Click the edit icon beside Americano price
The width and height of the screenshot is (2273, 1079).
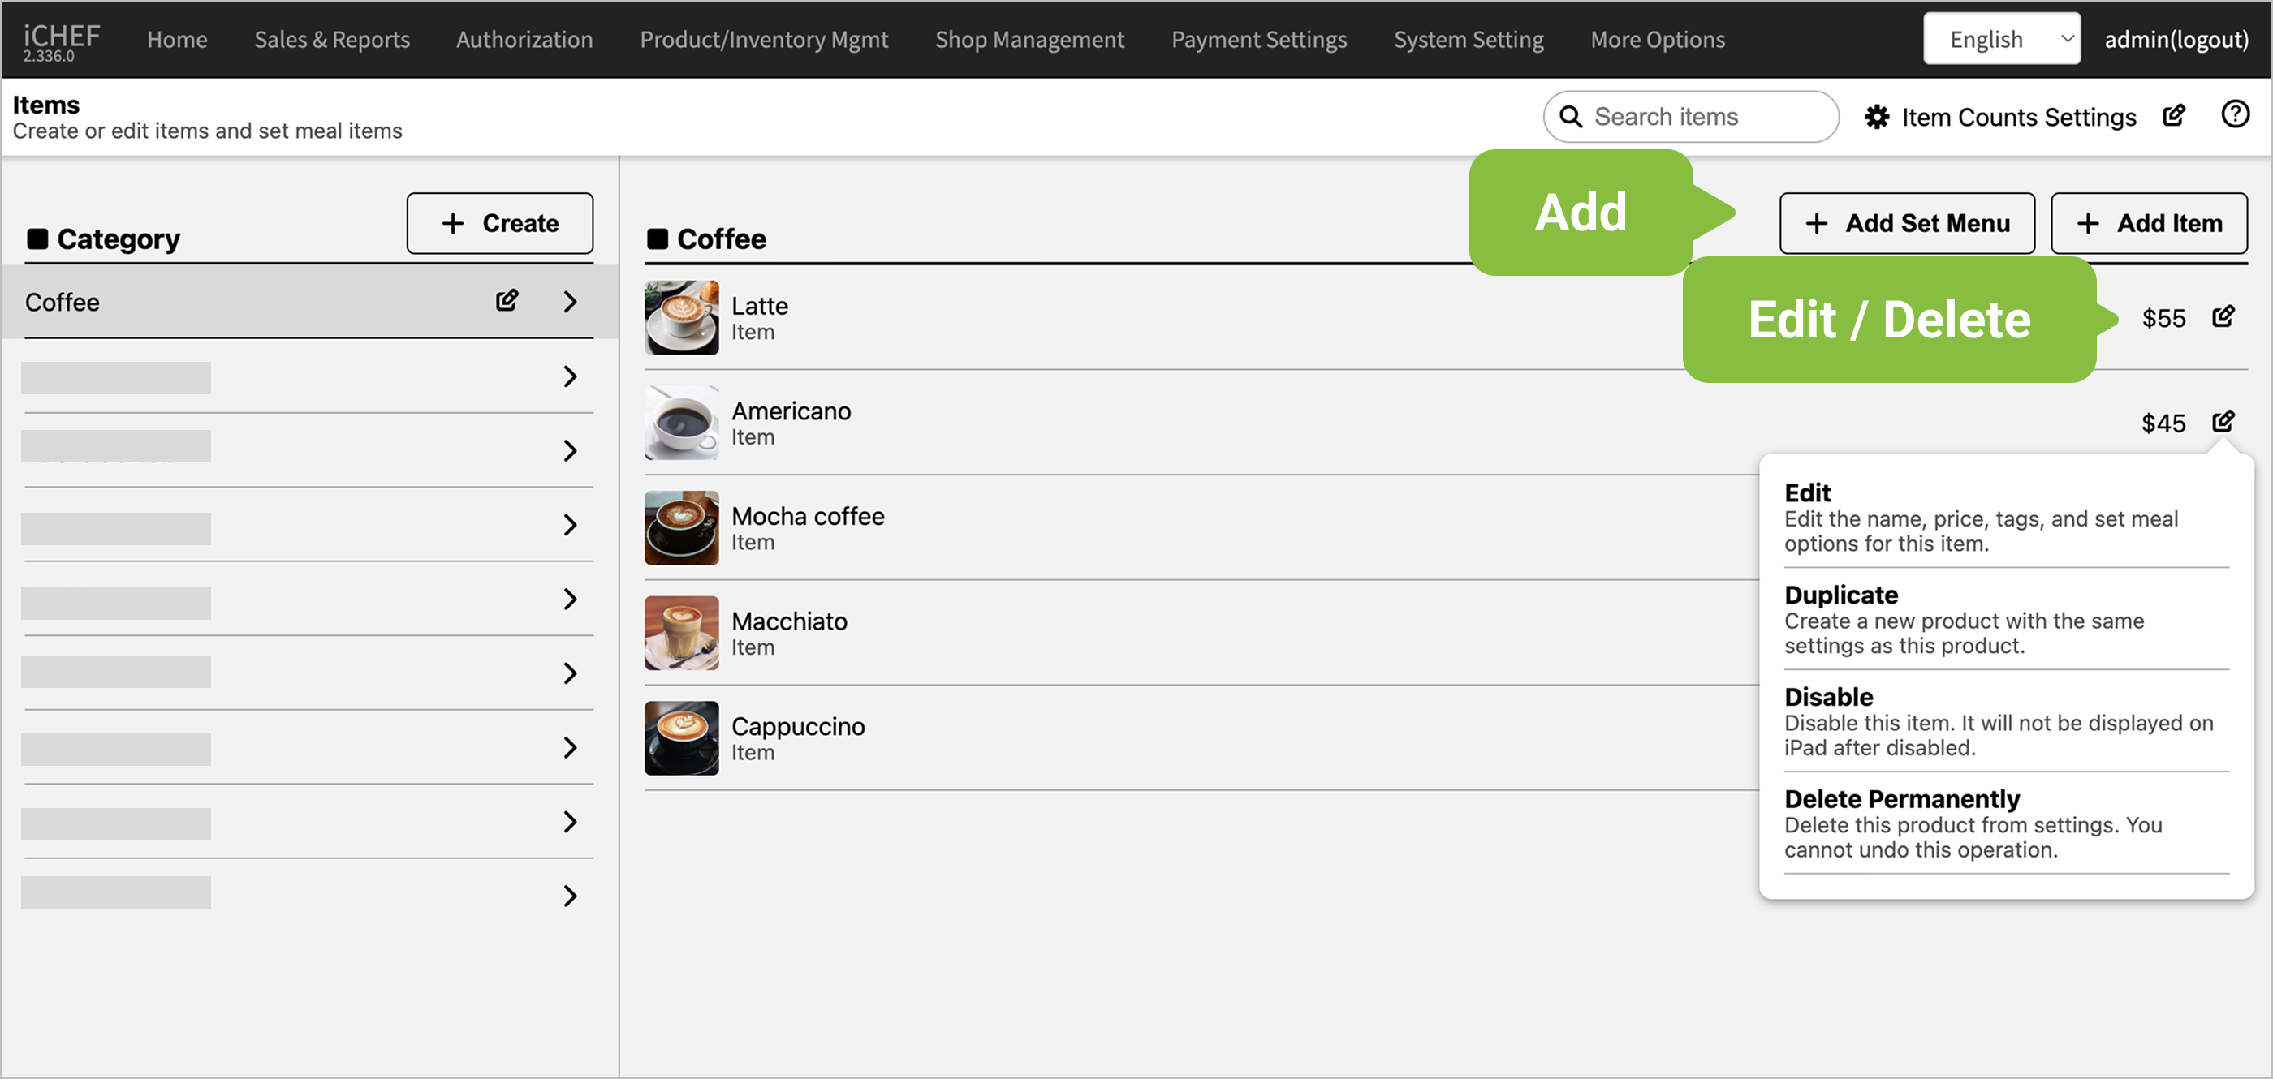click(x=2223, y=421)
